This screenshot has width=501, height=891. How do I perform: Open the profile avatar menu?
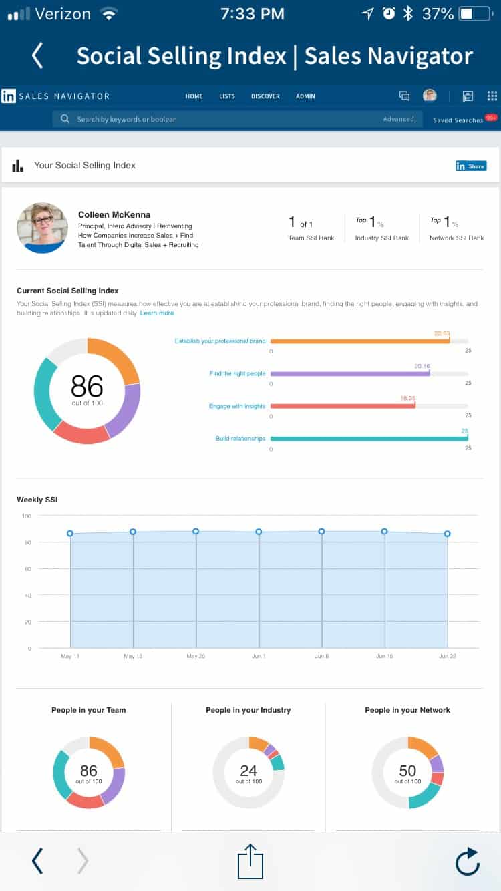pos(430,96)
